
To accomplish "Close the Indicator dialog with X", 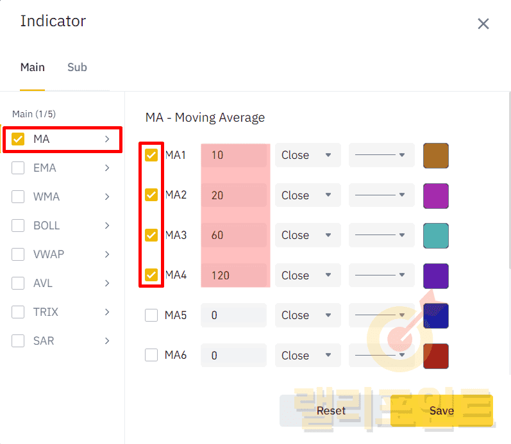I will click(483, 24).
